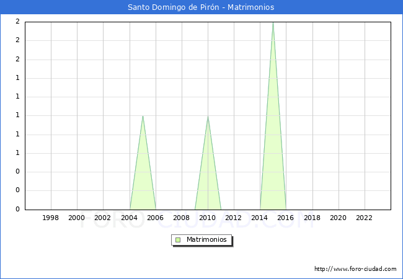Click the 2010 peak of the chart
This screenshot has height=279, width=403.
click(x=208, y=116)
